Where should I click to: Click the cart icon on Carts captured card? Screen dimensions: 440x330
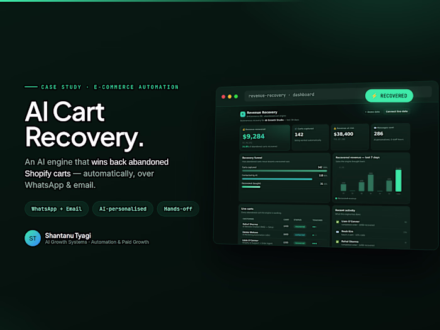296,129
